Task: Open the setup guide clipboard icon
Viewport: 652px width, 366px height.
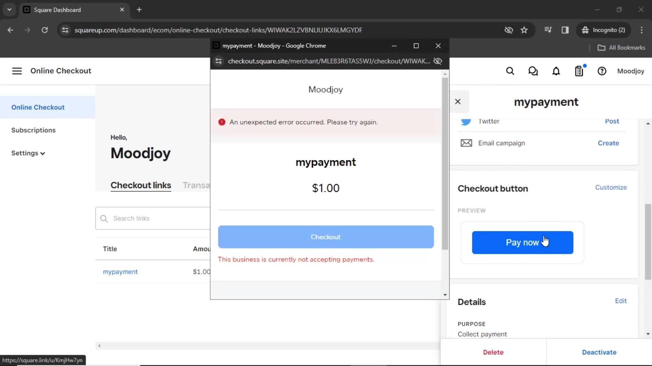Action: coord(579,71)
